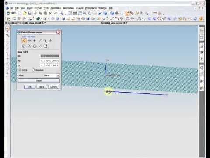Select the Quadrant Point method icon
The height and width of the screenshot is (158, 210).
tap(35, 46)
